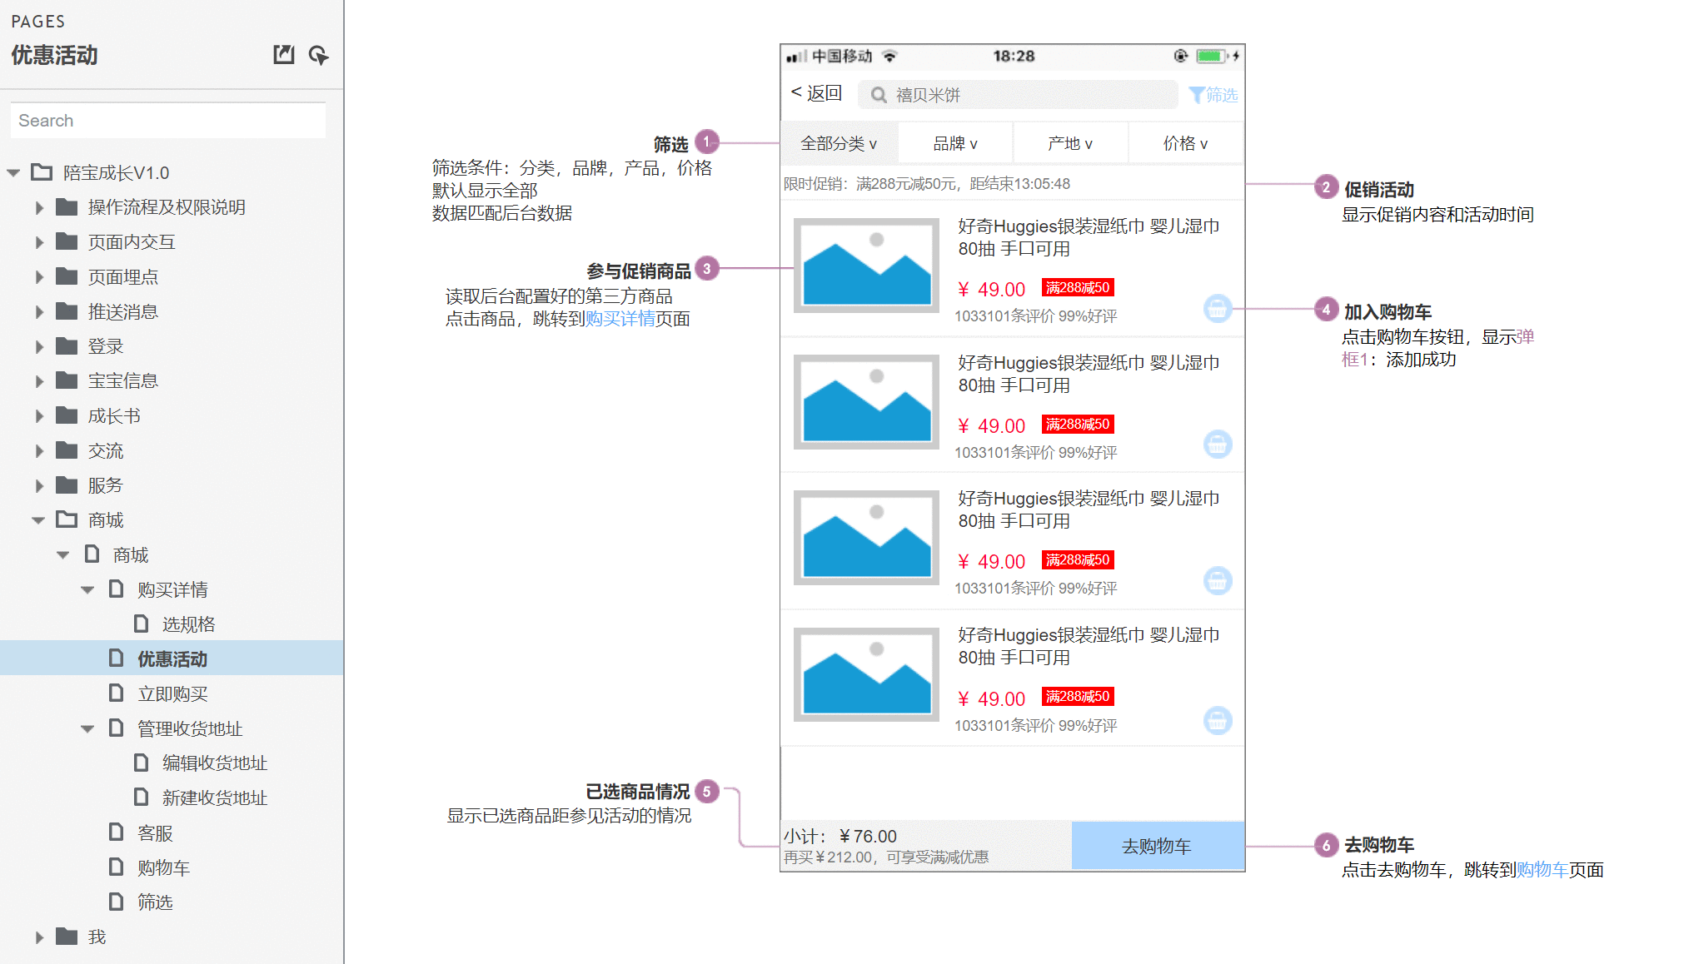Expand the 推送消息 folder
This screenshot has height=964, width=1699.
click(39, 312)
